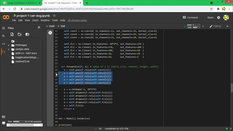Open the Edit menu
233x131 pixels.
tap(20, 20)
